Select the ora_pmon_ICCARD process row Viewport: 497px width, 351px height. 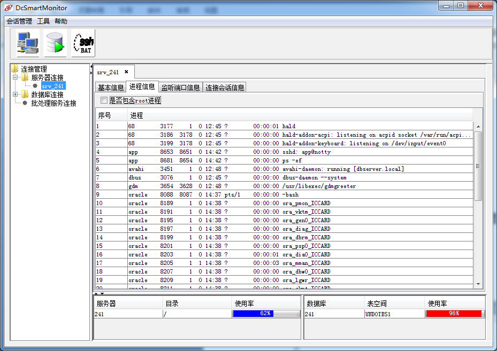coord(284,203)
